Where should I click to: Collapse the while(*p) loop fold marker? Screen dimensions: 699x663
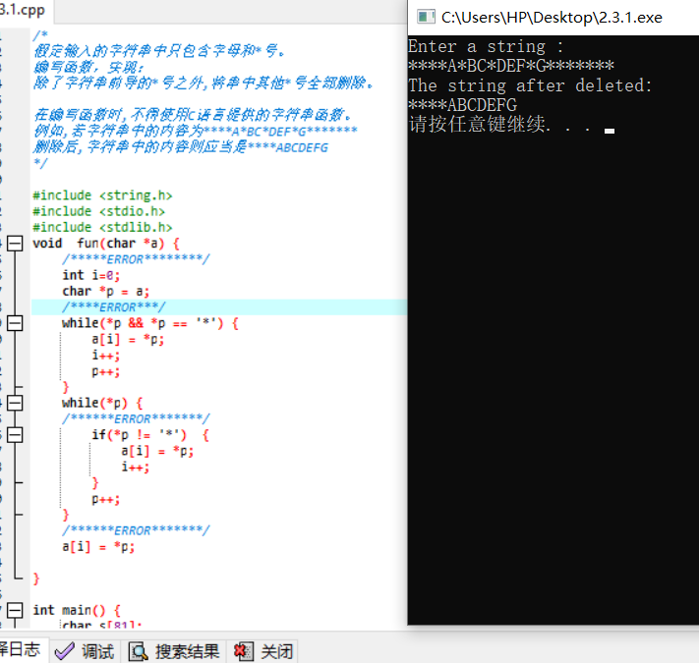(x=15, y=403)
